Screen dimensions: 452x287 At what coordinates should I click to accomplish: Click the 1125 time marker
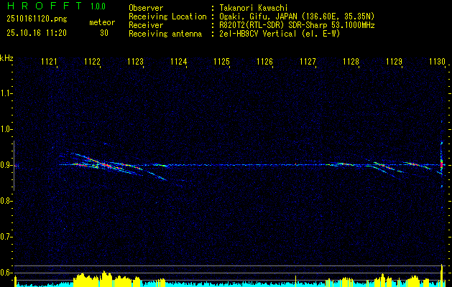coord(221,62)
